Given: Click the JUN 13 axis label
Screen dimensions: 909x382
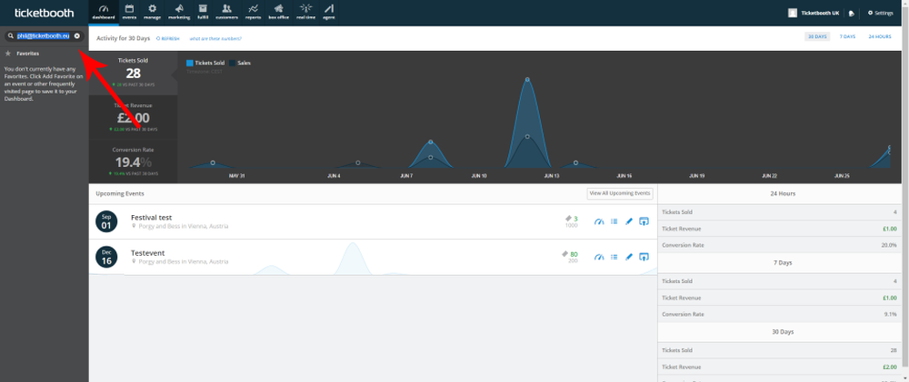Looking at the screenshot, I should pos(552,175).
